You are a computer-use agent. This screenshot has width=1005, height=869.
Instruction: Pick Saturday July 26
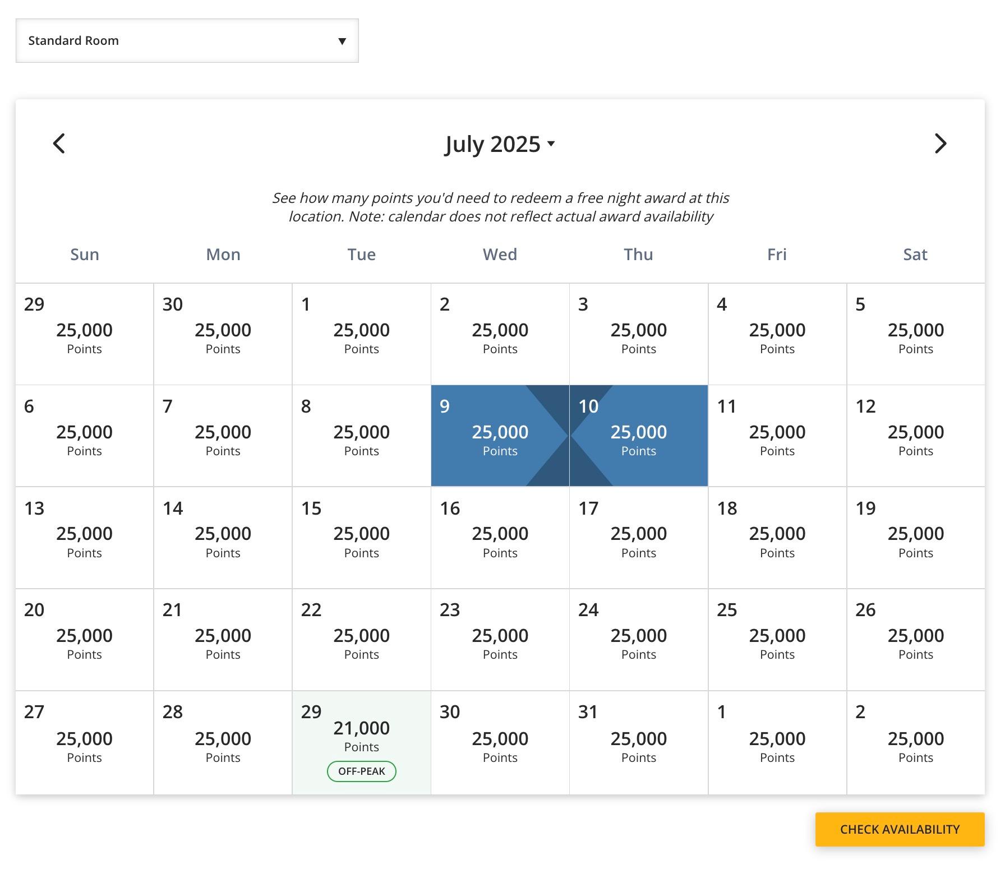tap(915, 640)
